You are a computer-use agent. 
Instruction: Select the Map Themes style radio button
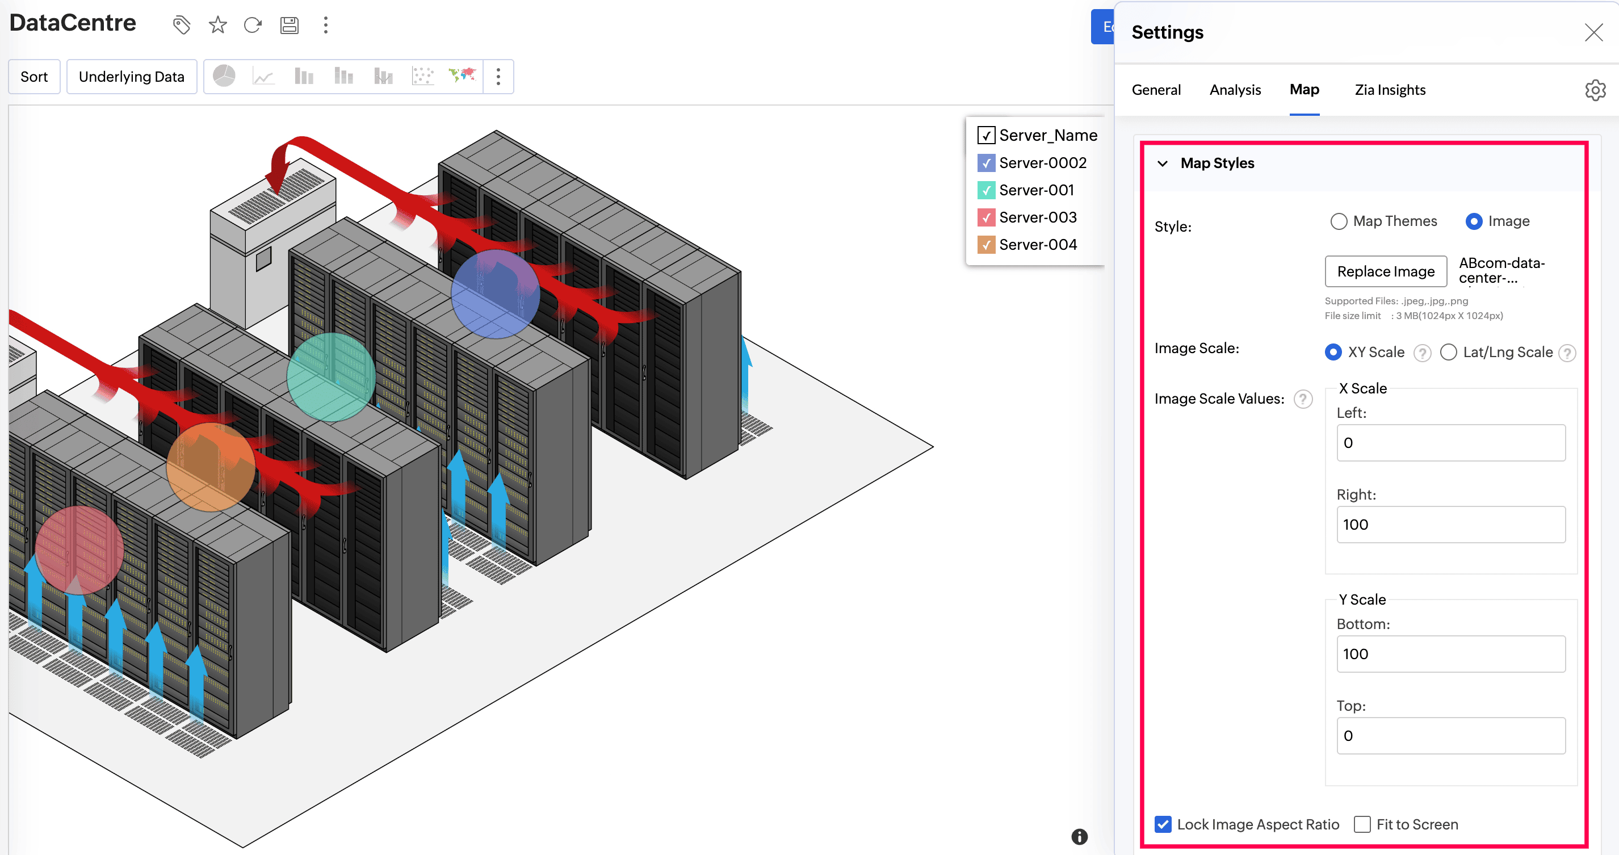click(x=1339, y=221)
